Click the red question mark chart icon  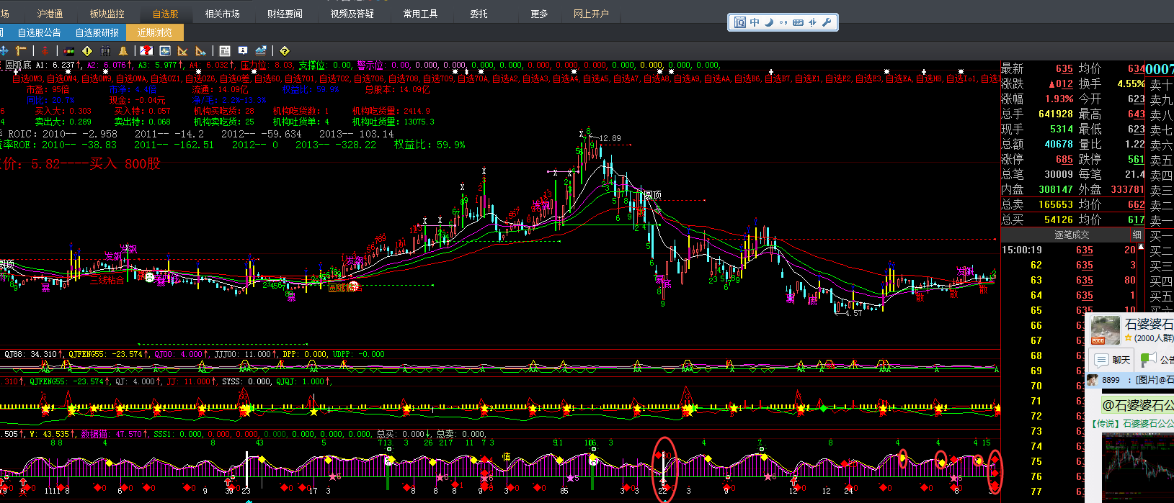(x=146, y=50)
